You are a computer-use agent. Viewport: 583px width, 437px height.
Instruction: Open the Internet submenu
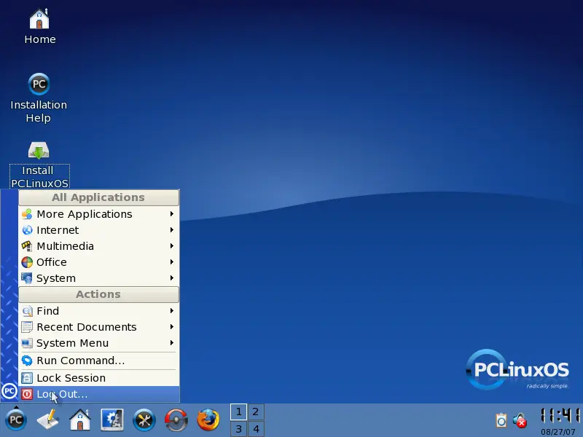click(99, 230)
